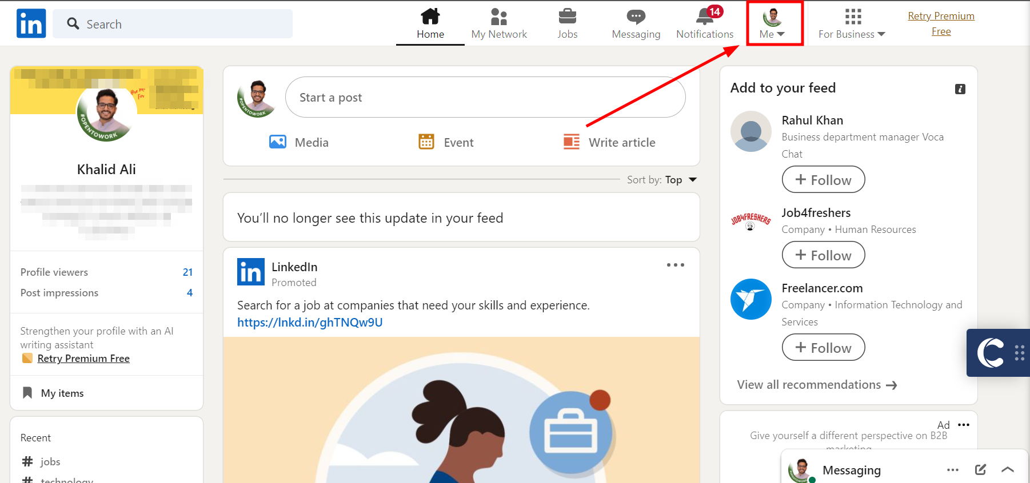Click the extension widget drag dots
The image size is (1030, 483).
click(1019, 353)
